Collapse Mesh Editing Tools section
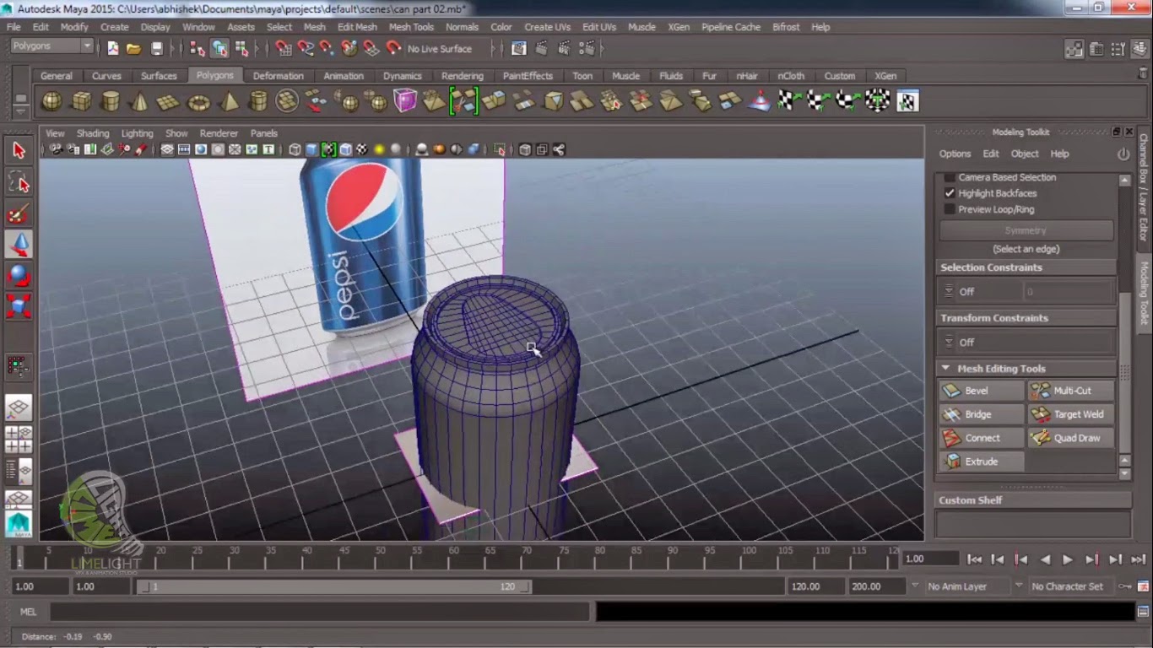 [x=945, y=369]
